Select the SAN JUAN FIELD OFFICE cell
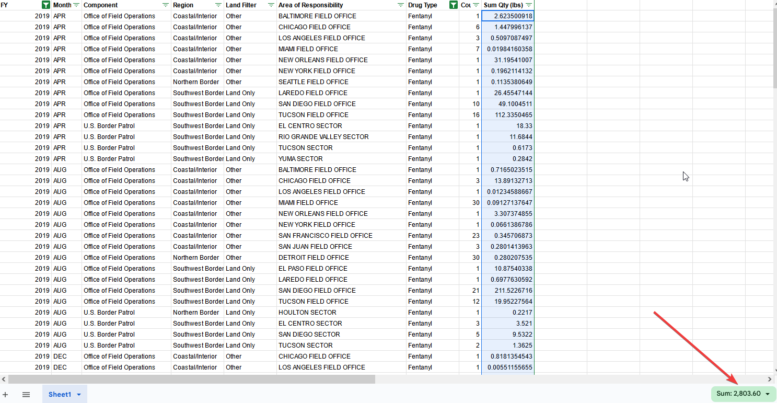The width and height of the screenshot is (777, 403). [x=342, y=247]
